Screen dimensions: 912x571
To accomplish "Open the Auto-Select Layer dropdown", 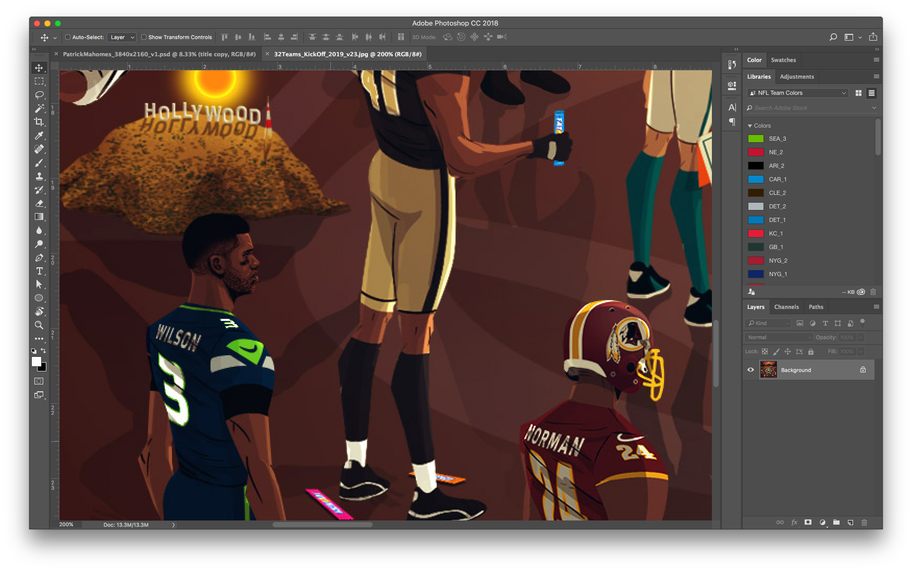I will pyautogui.click(x=122, y=37).
